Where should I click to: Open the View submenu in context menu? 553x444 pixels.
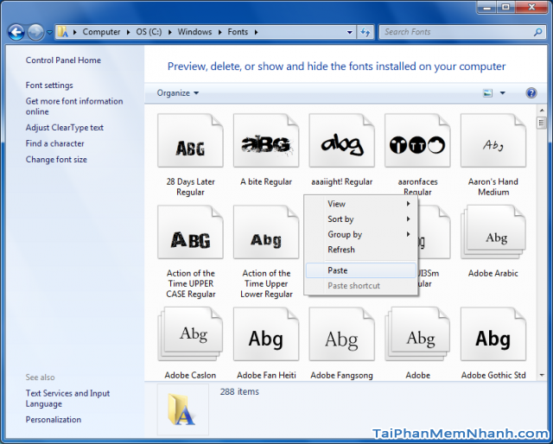(x=361, y=204)
